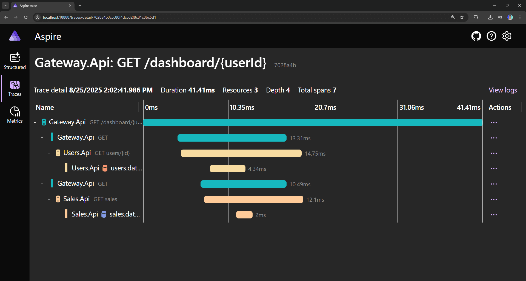526x281 pixels.
Task: Open the settings gear icon
Action: 507,36
